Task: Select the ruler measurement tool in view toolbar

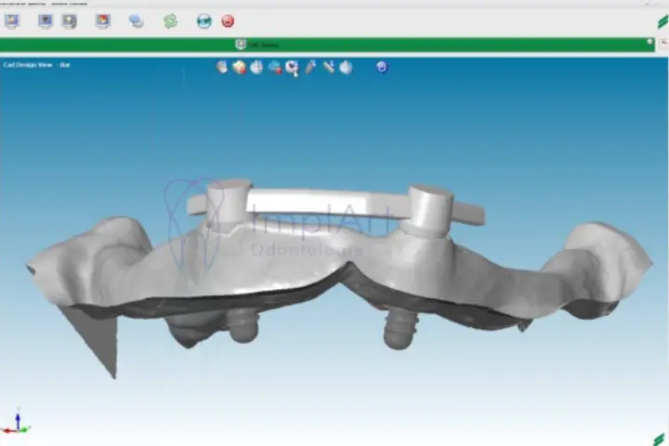Action: (328, 67)
